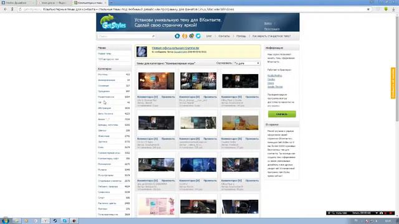Bookmark the page with the star icon
The width and height of the screenshot is (399, 224).
coord(368,9)
